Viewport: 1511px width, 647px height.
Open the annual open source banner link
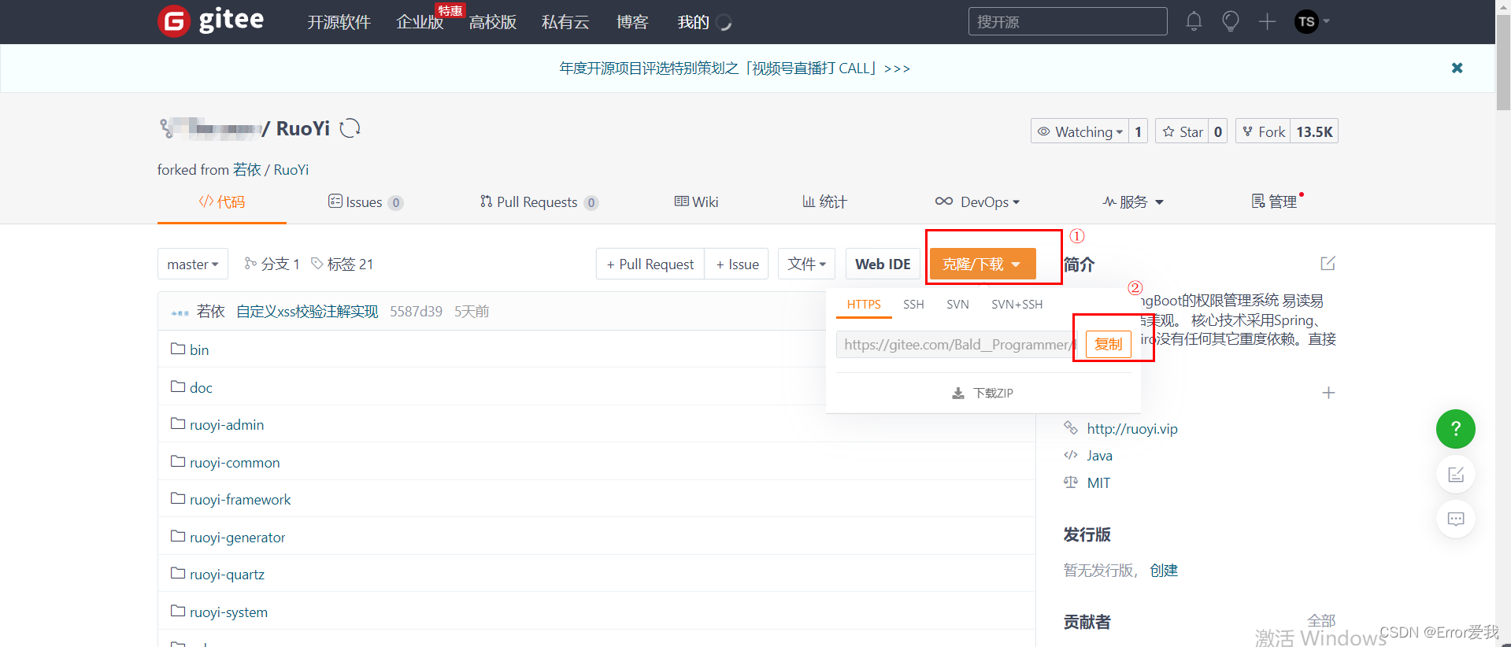click(735, 68)
